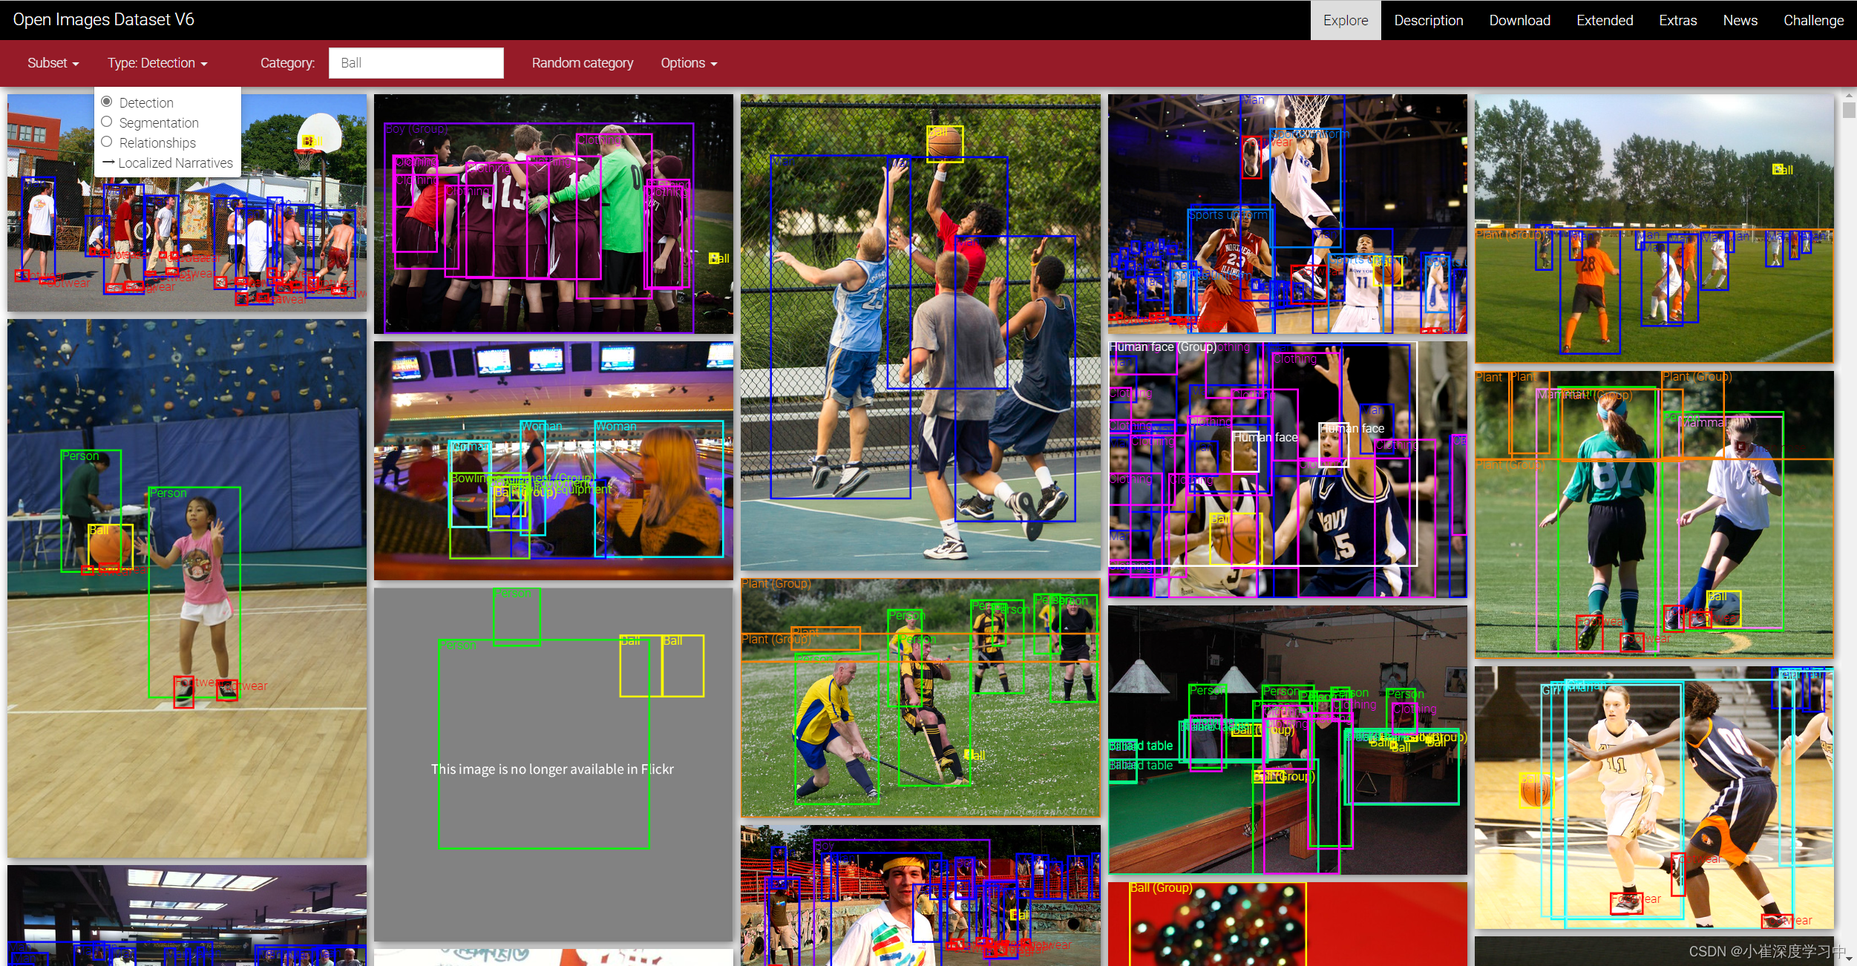The width and height of the screenshot is (1857, 966).
Task: Click the Open Images Dataset V6 title
Action: [103, 19]
